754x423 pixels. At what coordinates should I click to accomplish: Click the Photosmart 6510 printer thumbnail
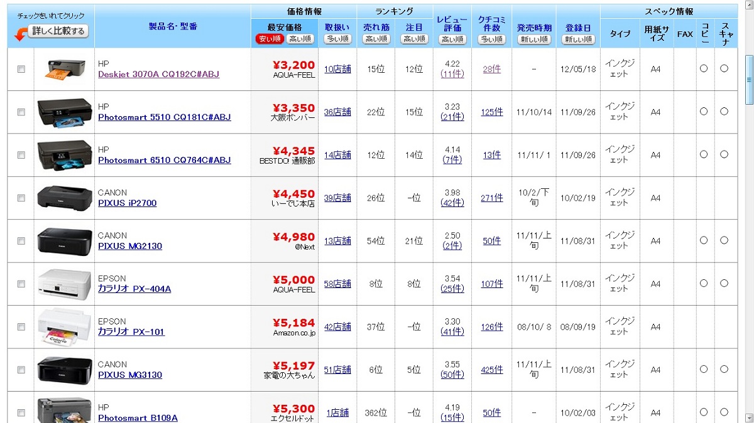coord(65,154)
